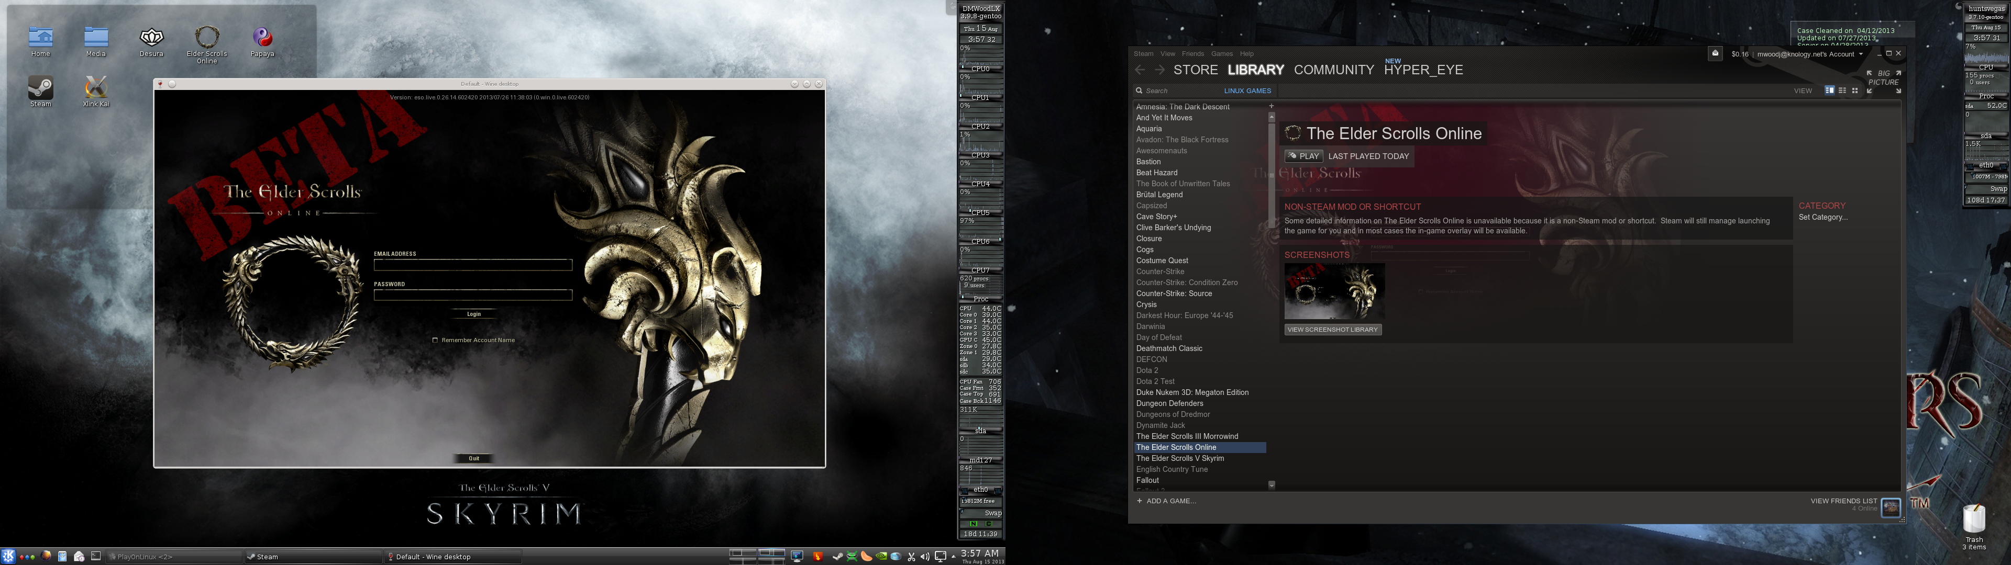Switch library to grid view icon
This screenshot has width=2011, height=565.
point(1855,91)
